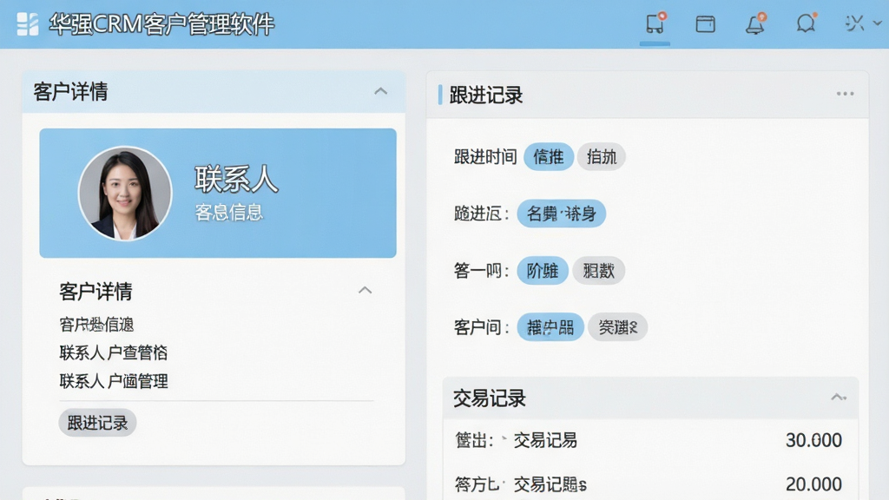
Task: Click the 客户间 field label
Action: (481, 327)
